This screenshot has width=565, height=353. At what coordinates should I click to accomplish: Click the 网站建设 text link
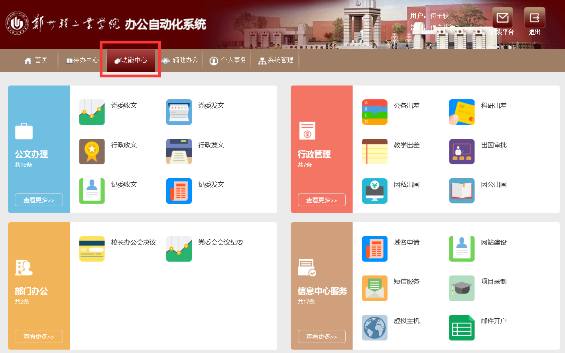[494, 243]
